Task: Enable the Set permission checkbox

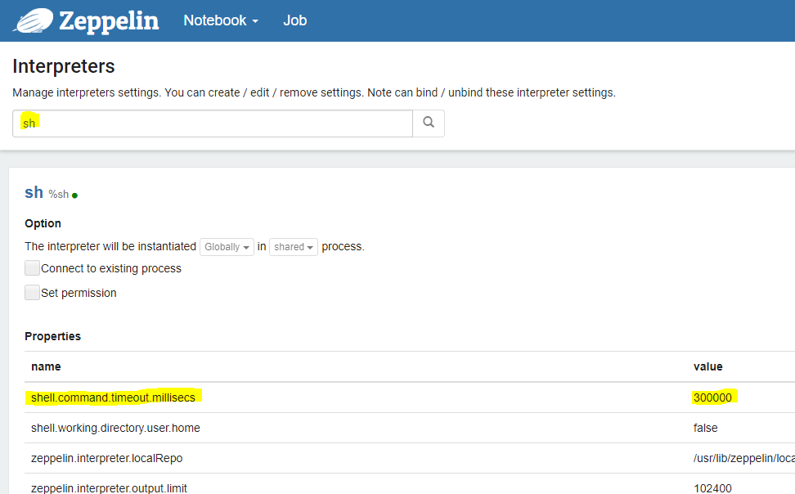Action: [32, 292]
